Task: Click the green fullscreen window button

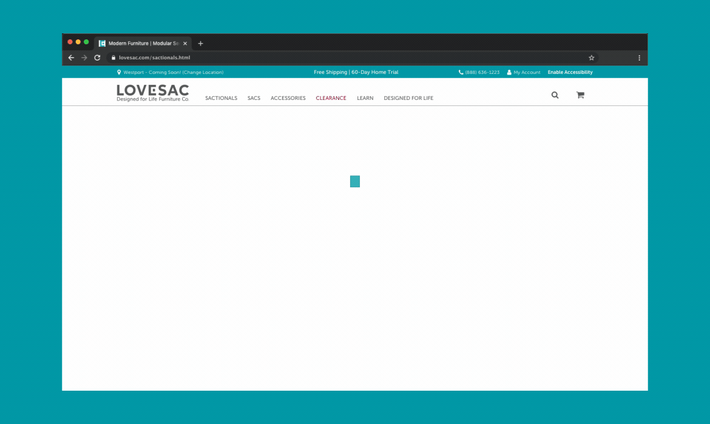Action: 86,42
